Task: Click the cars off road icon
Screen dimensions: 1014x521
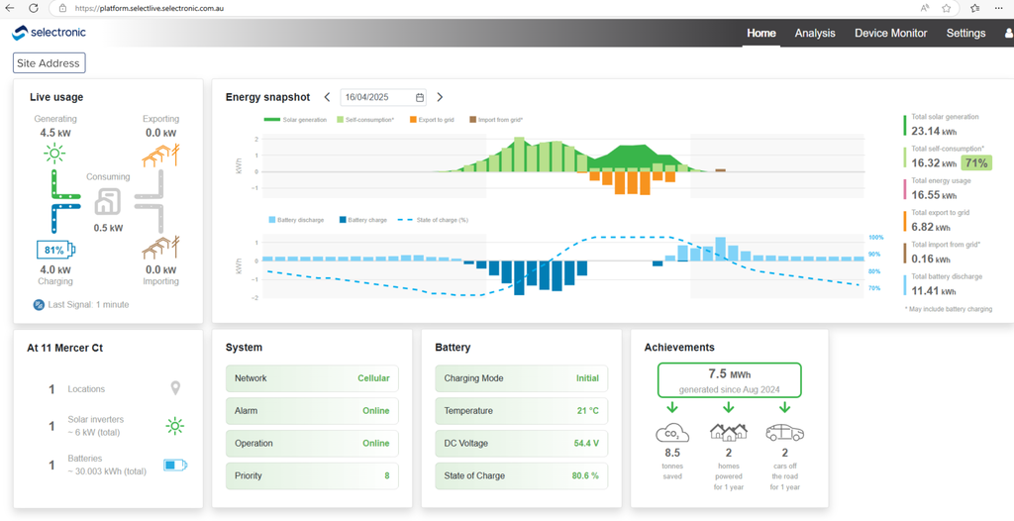Action: [x=784, y=432]
